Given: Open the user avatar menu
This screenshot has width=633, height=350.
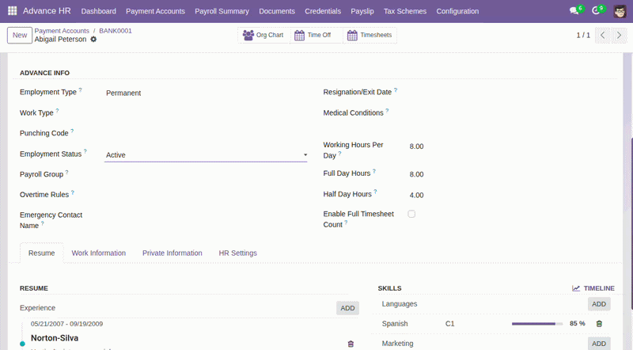Looking at the screenshot, I should tap(620, 11).
